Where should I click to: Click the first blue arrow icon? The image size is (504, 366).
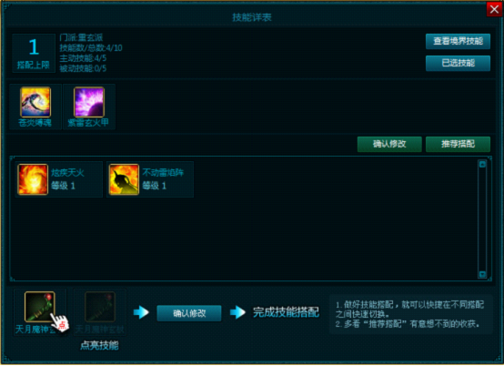[141, 312]
